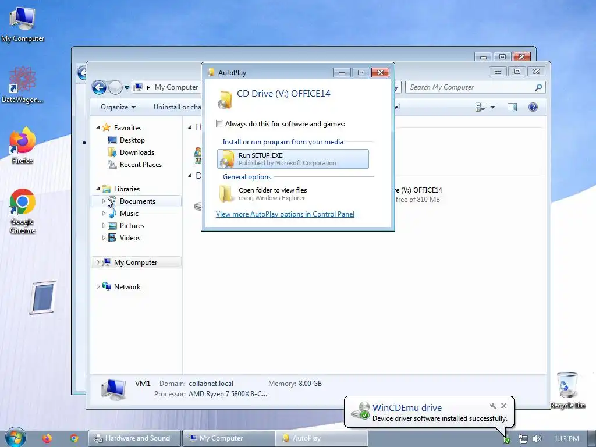Enable Always do this for software and games
Viewport: 596px width, 447px height.
pos(219,124)
